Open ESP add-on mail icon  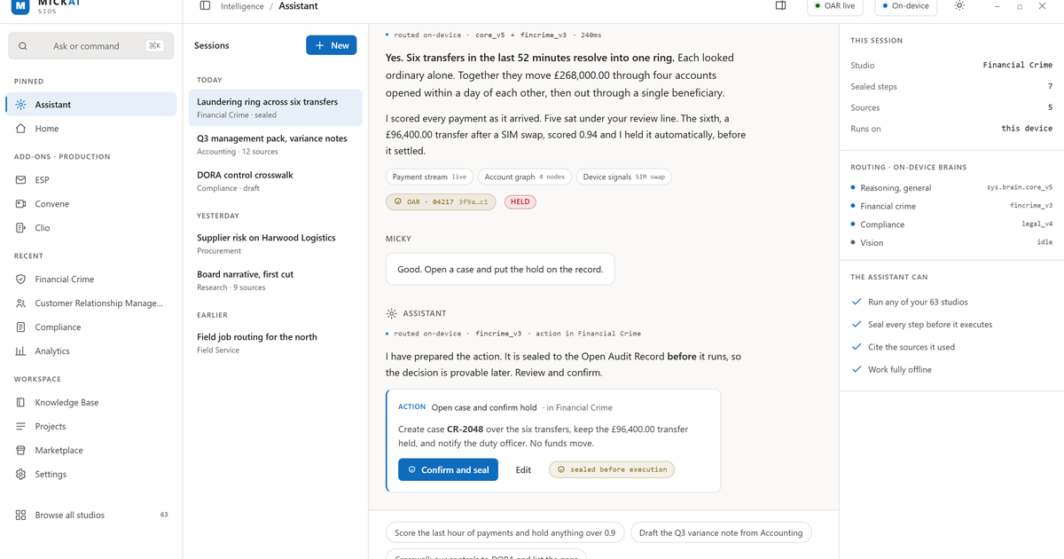[20, 180]
